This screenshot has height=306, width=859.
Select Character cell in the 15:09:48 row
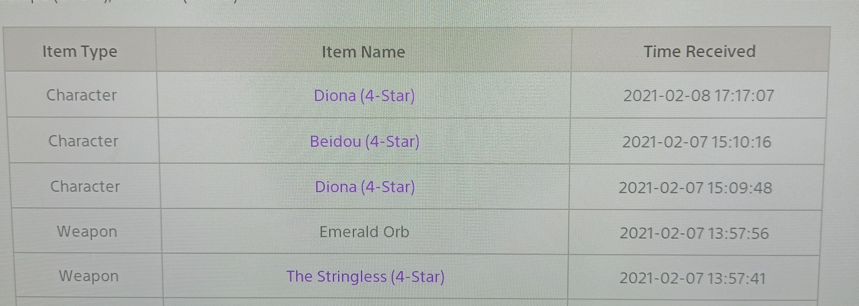85,187
